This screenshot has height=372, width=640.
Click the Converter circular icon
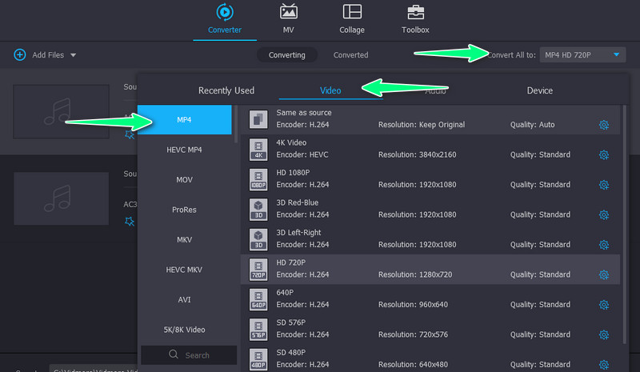tap(224, 12)
